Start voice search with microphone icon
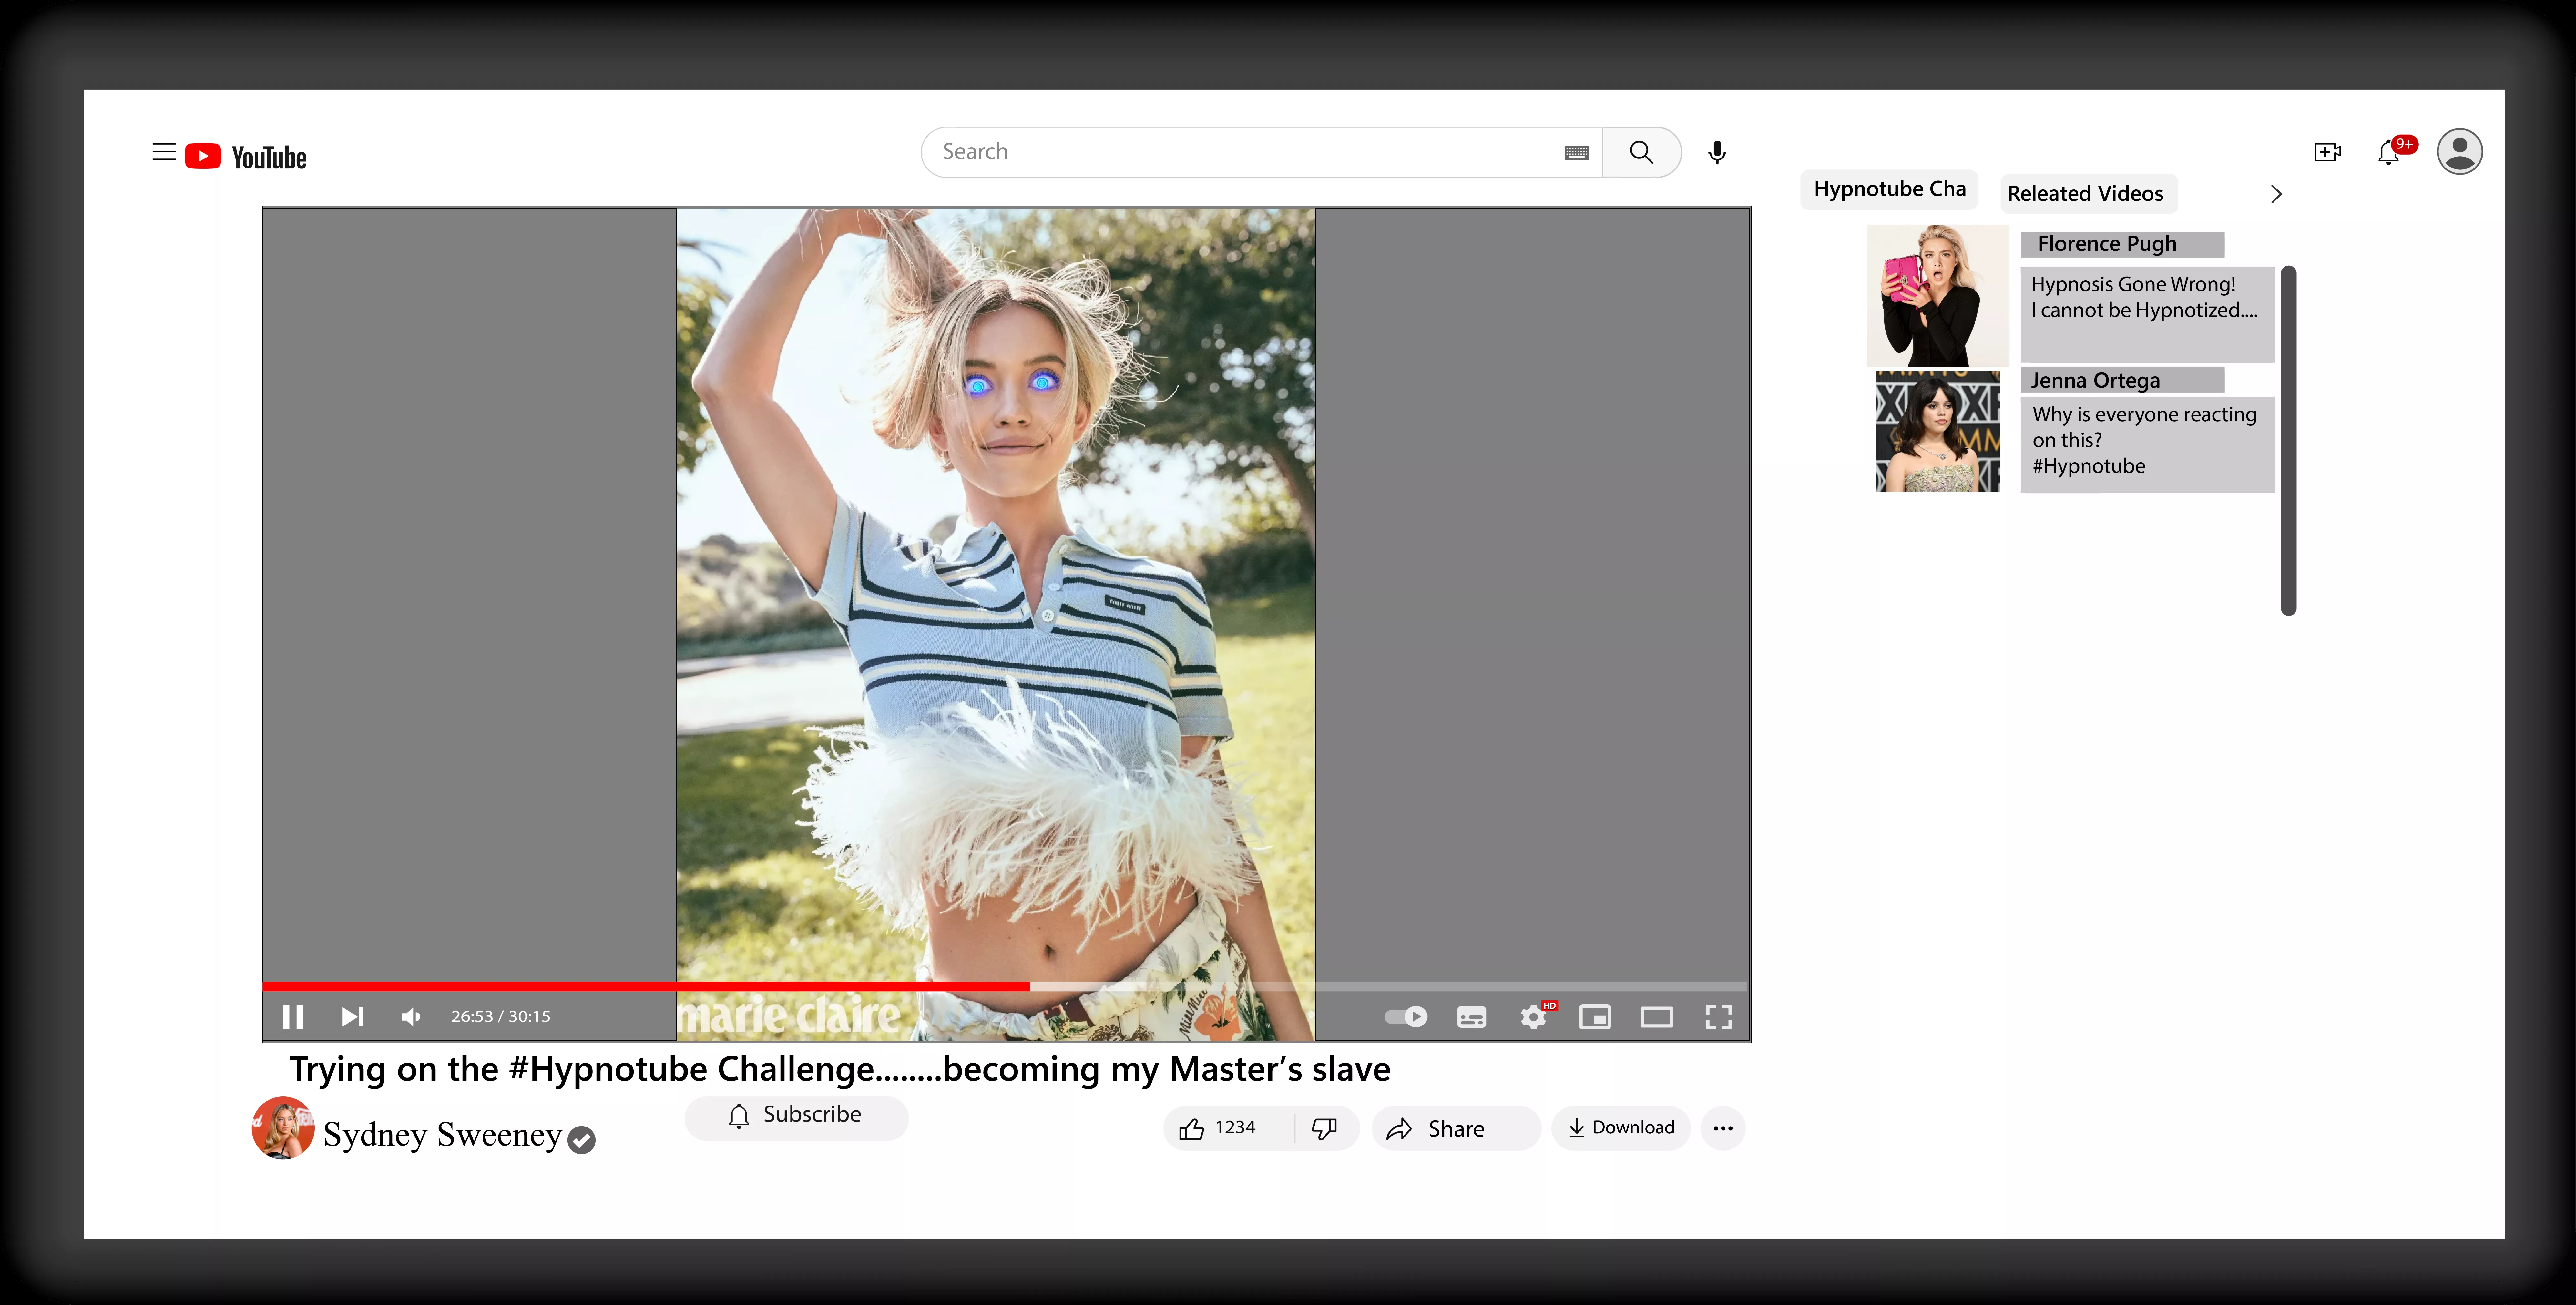 (1717, 152)
